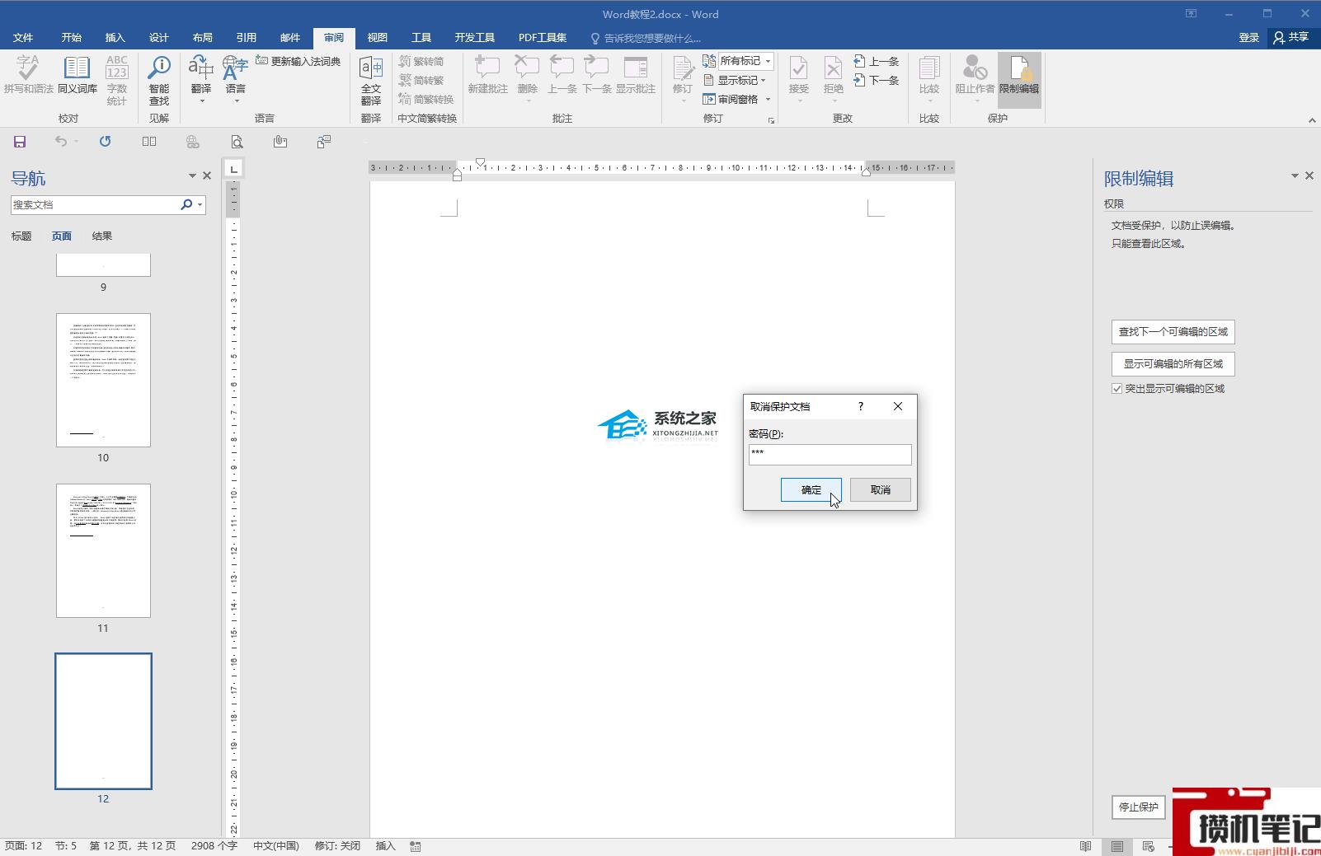The width and height of the screenshot is (1321, 856).
Task: Click the ruler tab selector (L) icon
Action: point(234,169)
